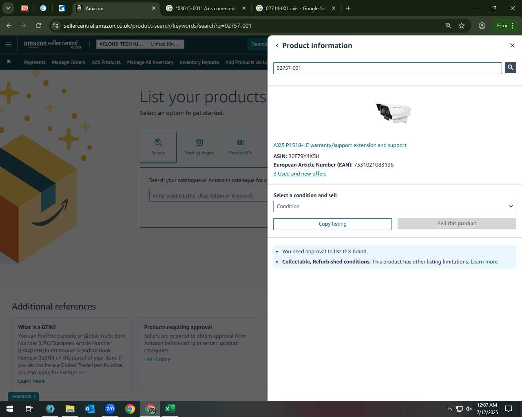
Task: Open Excel from the taskbar
Action: coord(170,409)
